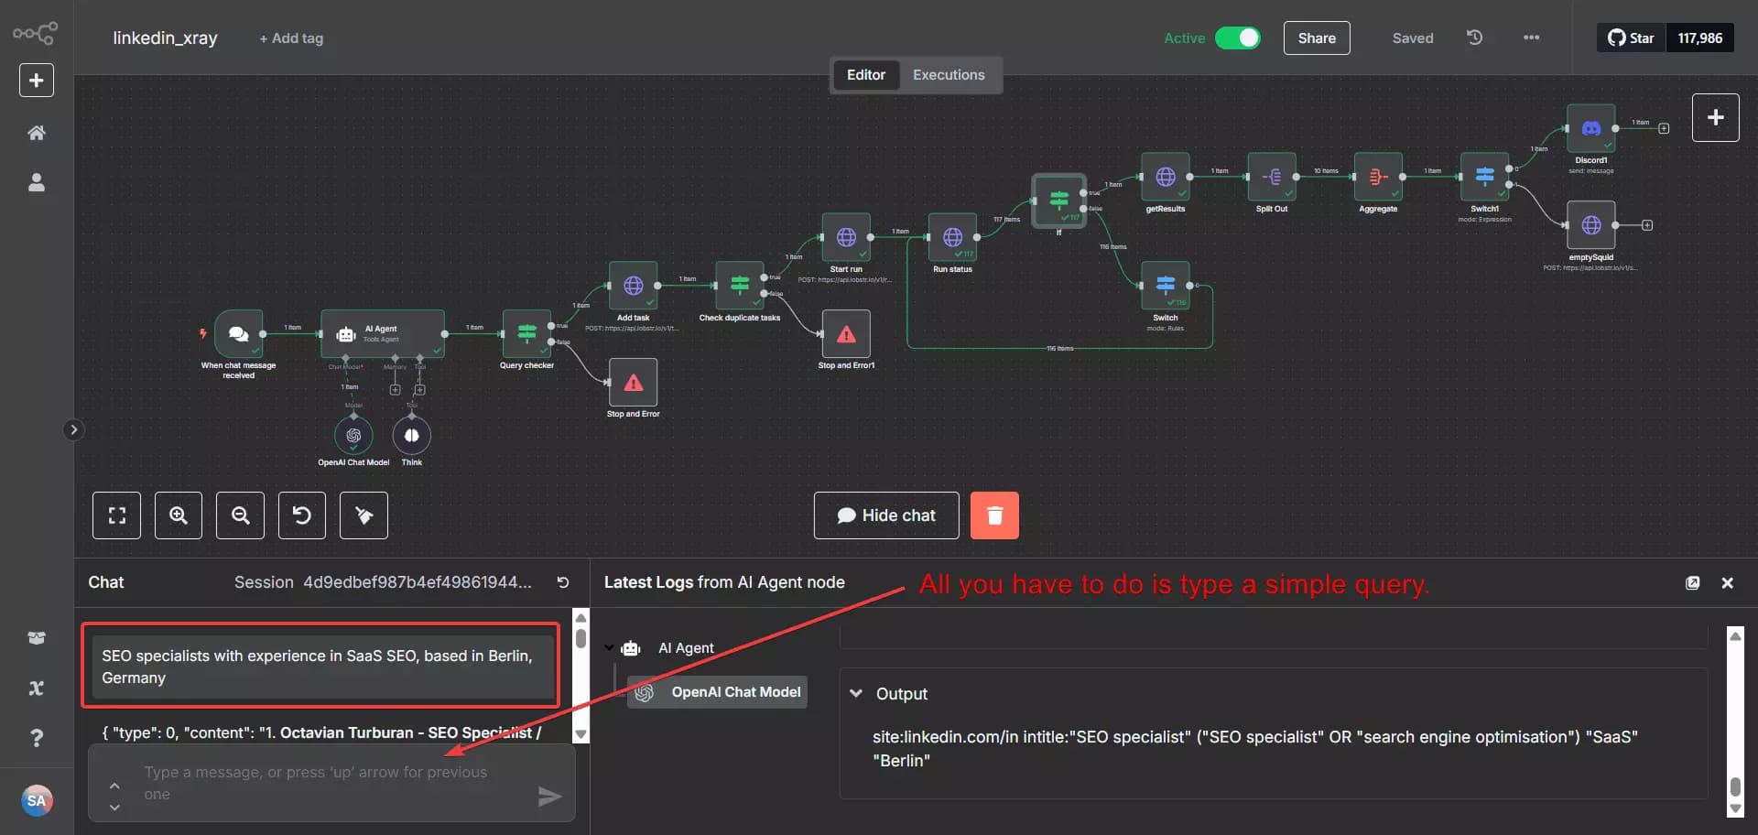Collapse the AI Agent entry in Latest Logs
Screen dimensions: 1758x835
point(610,647)
